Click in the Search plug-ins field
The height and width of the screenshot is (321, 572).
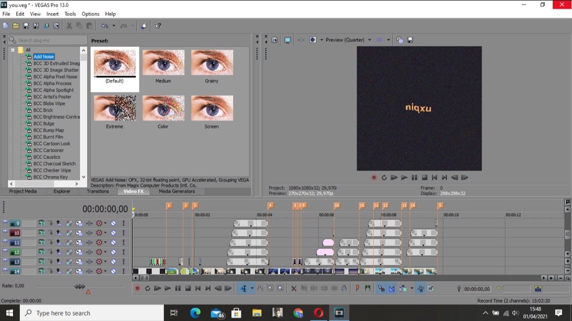[x=48, y=40]
